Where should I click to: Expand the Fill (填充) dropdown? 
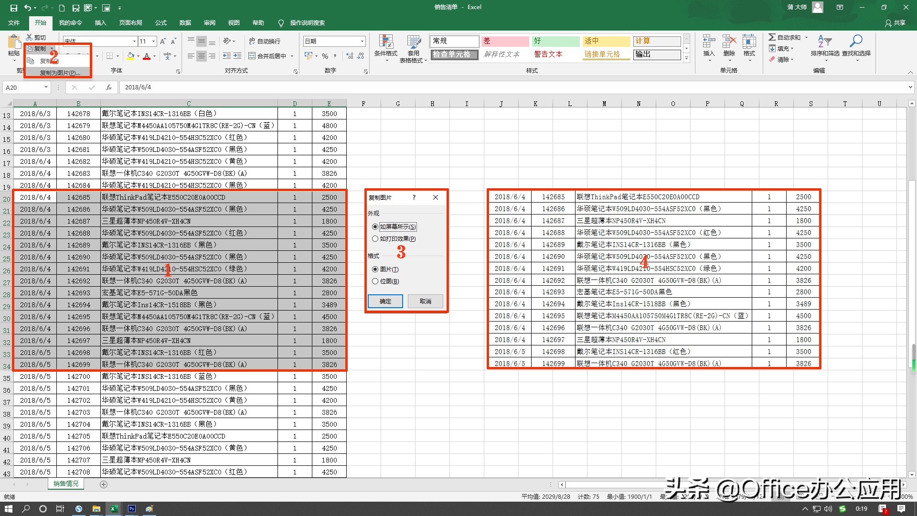[792, 49]
